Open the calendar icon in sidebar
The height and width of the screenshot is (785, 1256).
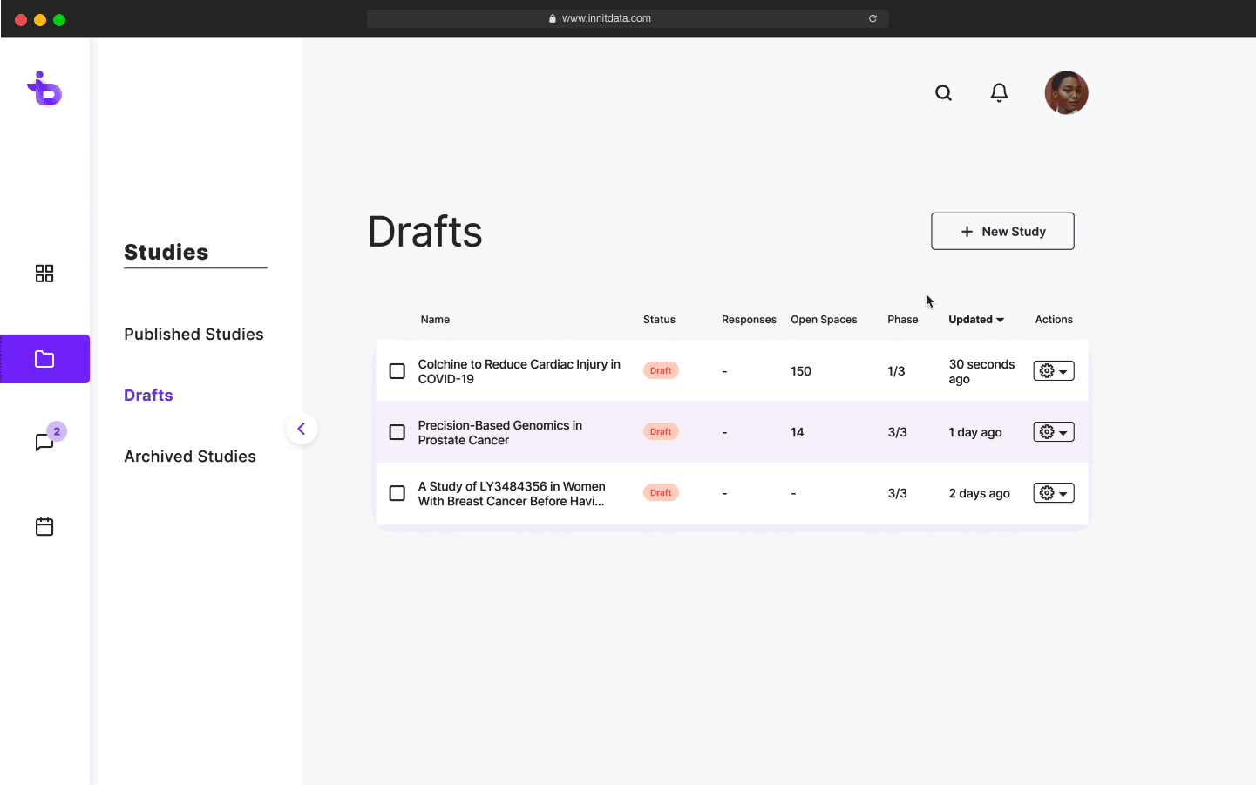(x=44, y=526)
